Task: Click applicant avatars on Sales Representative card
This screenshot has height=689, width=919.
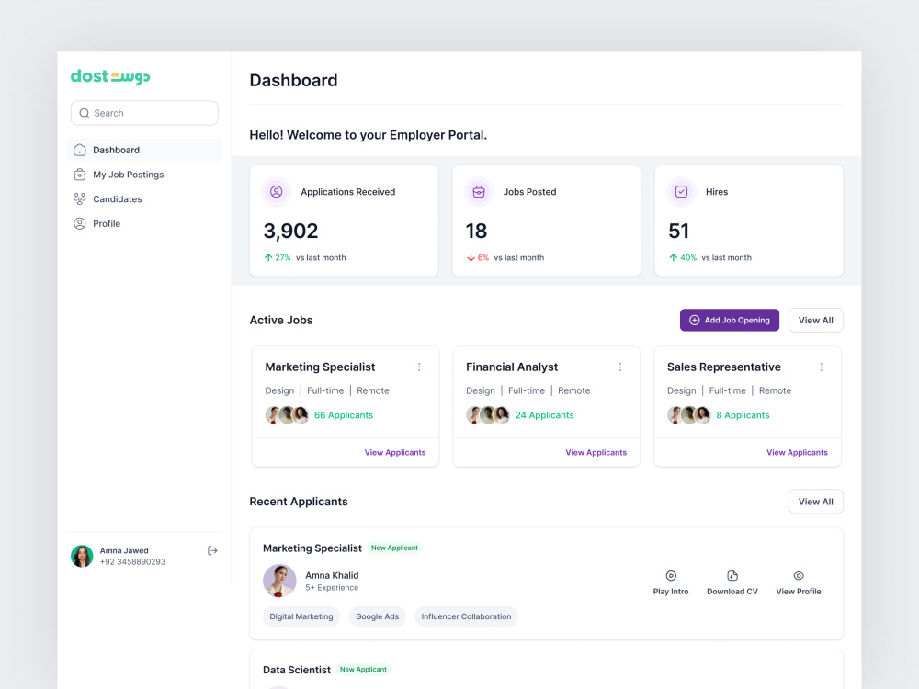Action: (x=689, y=415)
